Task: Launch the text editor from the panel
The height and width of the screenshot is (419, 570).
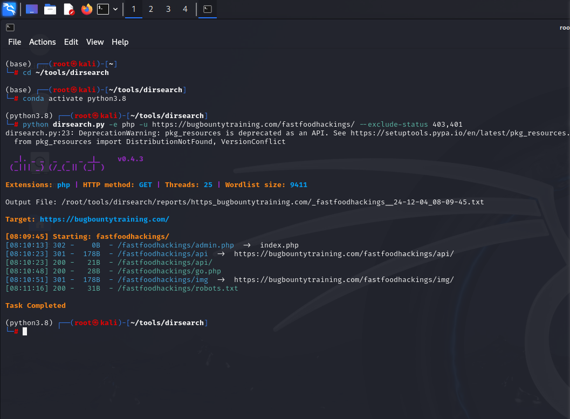Action: point(68,9)
